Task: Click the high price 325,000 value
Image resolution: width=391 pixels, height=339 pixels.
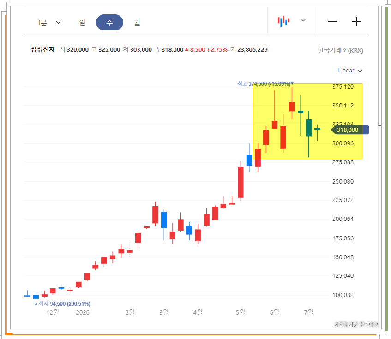Action: click(x=109, y=49)
